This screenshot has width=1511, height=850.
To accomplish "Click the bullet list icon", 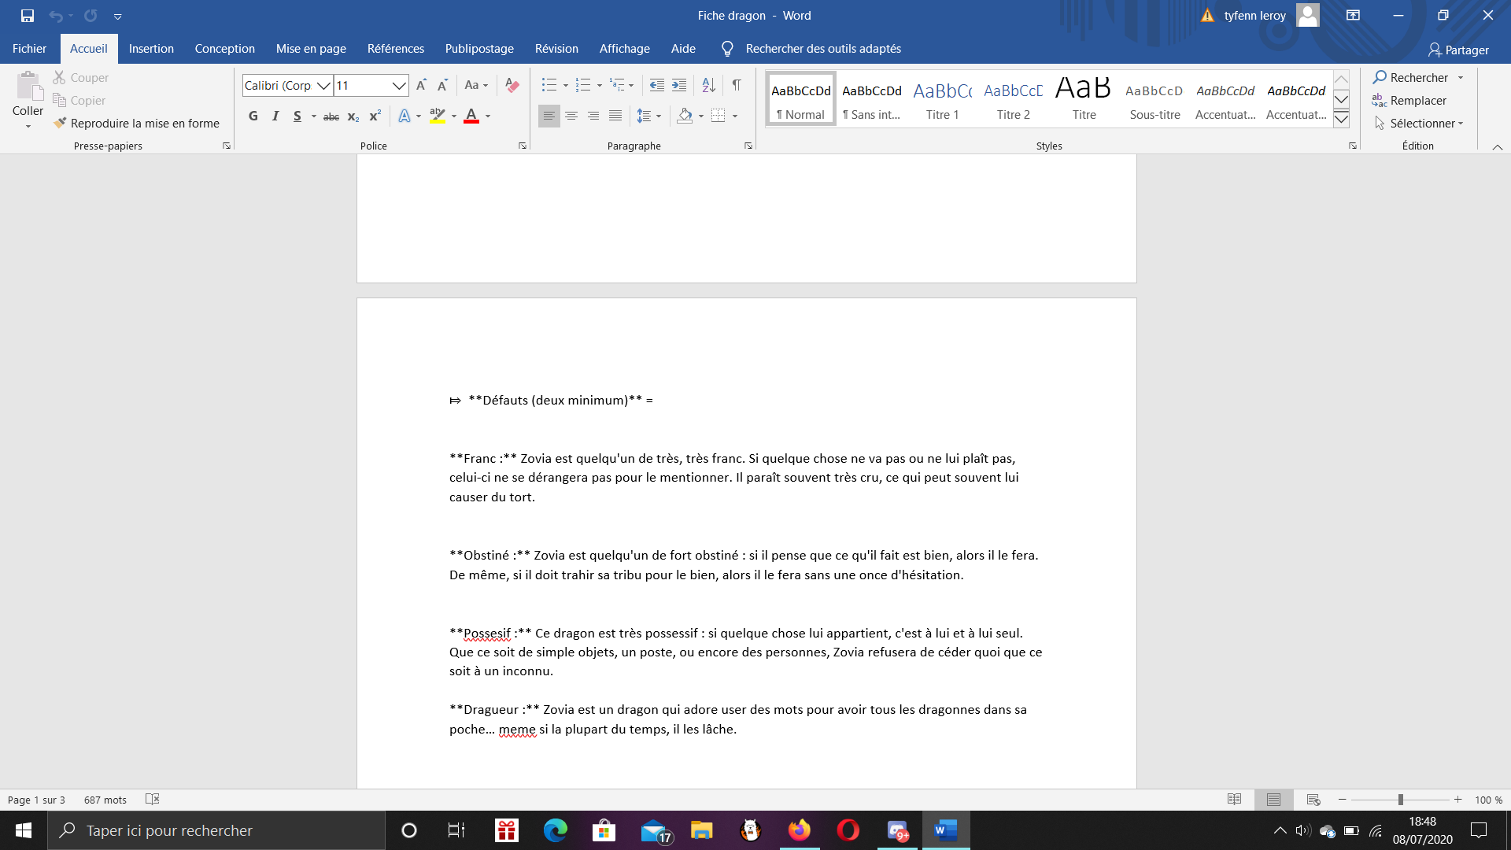I will 549,85.
